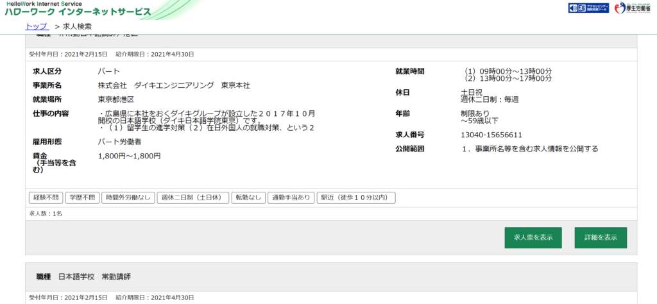Click the 仕事の内容 job description text
Screen dimensions: 657x304
coord(205,121)
